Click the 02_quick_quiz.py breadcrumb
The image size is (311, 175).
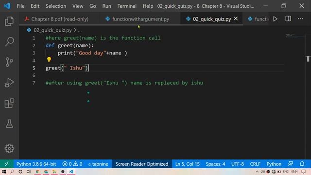point(52,30)
